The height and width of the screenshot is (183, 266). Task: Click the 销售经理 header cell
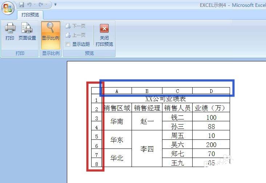(147, 108)
